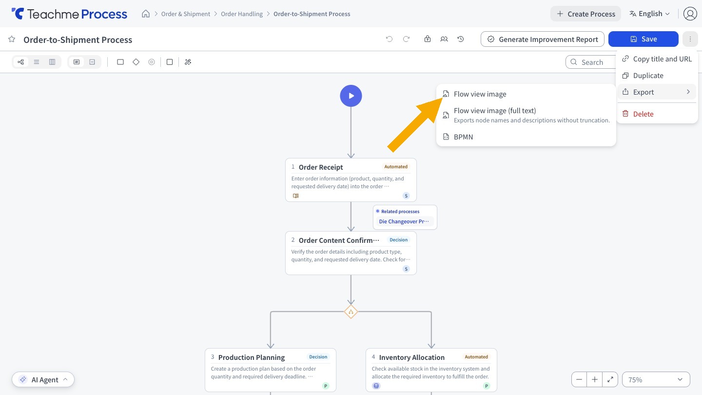The height and width of the screenshot is (395, 702).
Task: Add a circular end event node
Action: (152, 62)
